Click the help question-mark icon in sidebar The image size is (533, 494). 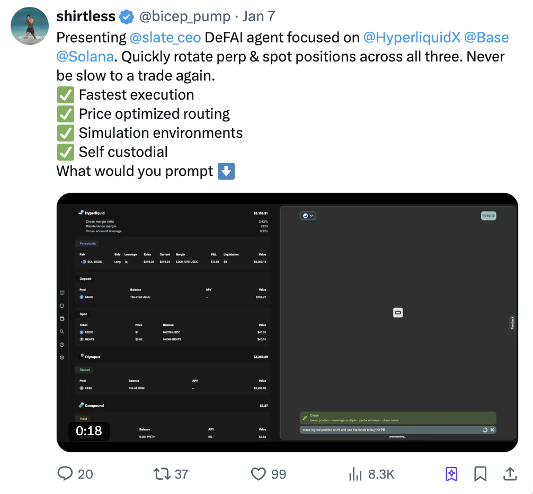tap(62, 345)
